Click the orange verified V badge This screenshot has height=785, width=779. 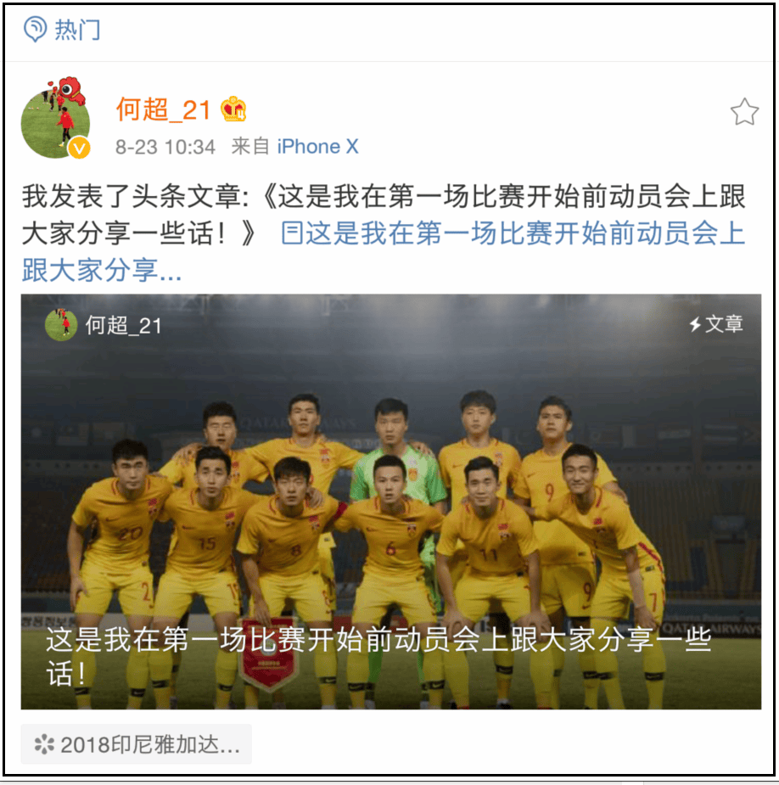79,148
